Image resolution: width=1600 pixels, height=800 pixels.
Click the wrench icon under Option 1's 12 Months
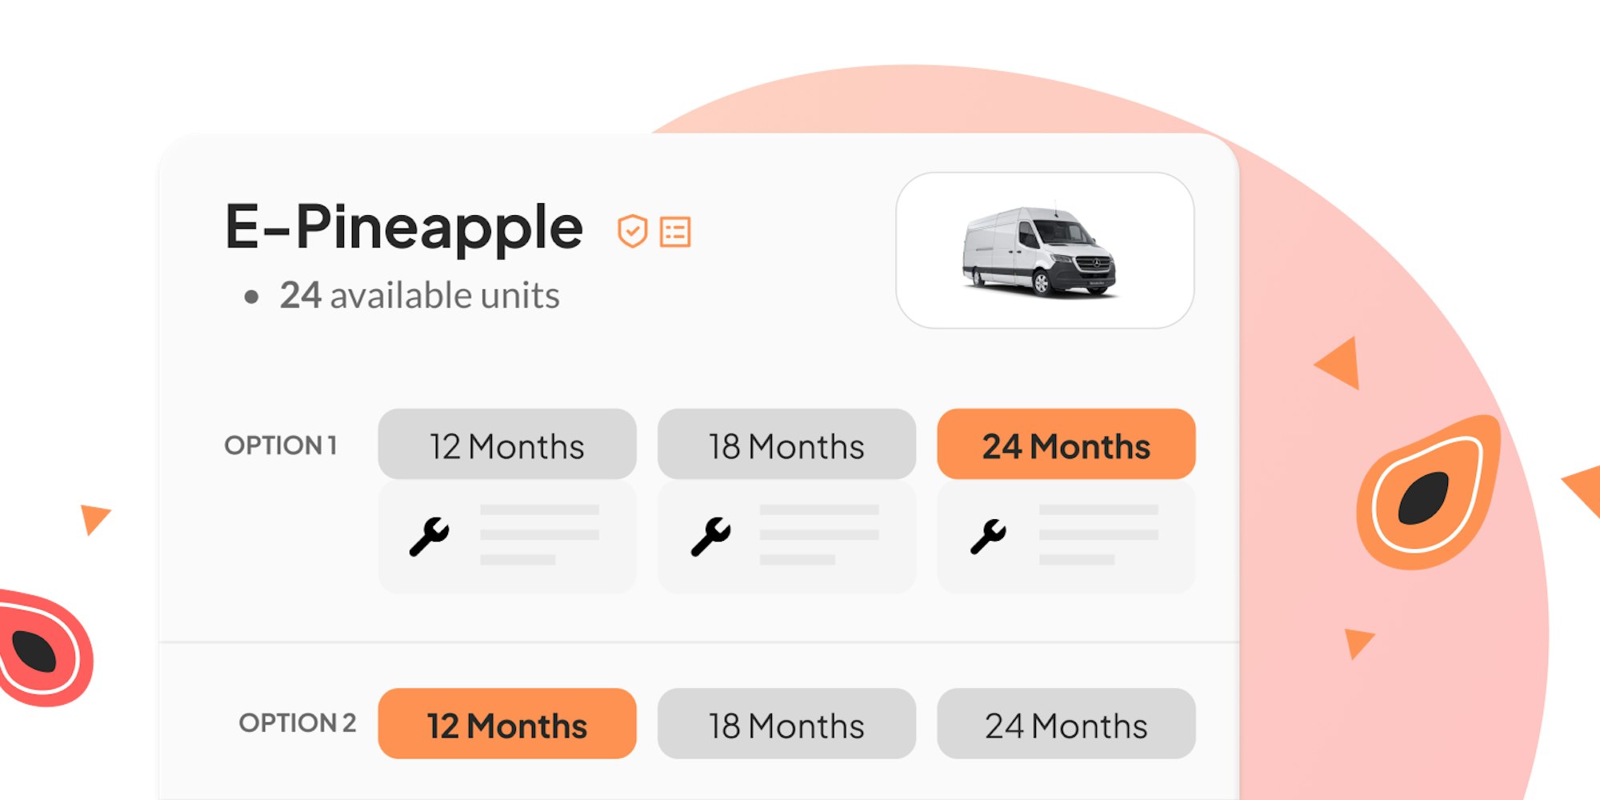pyautogui.click(x=429, y=536)
